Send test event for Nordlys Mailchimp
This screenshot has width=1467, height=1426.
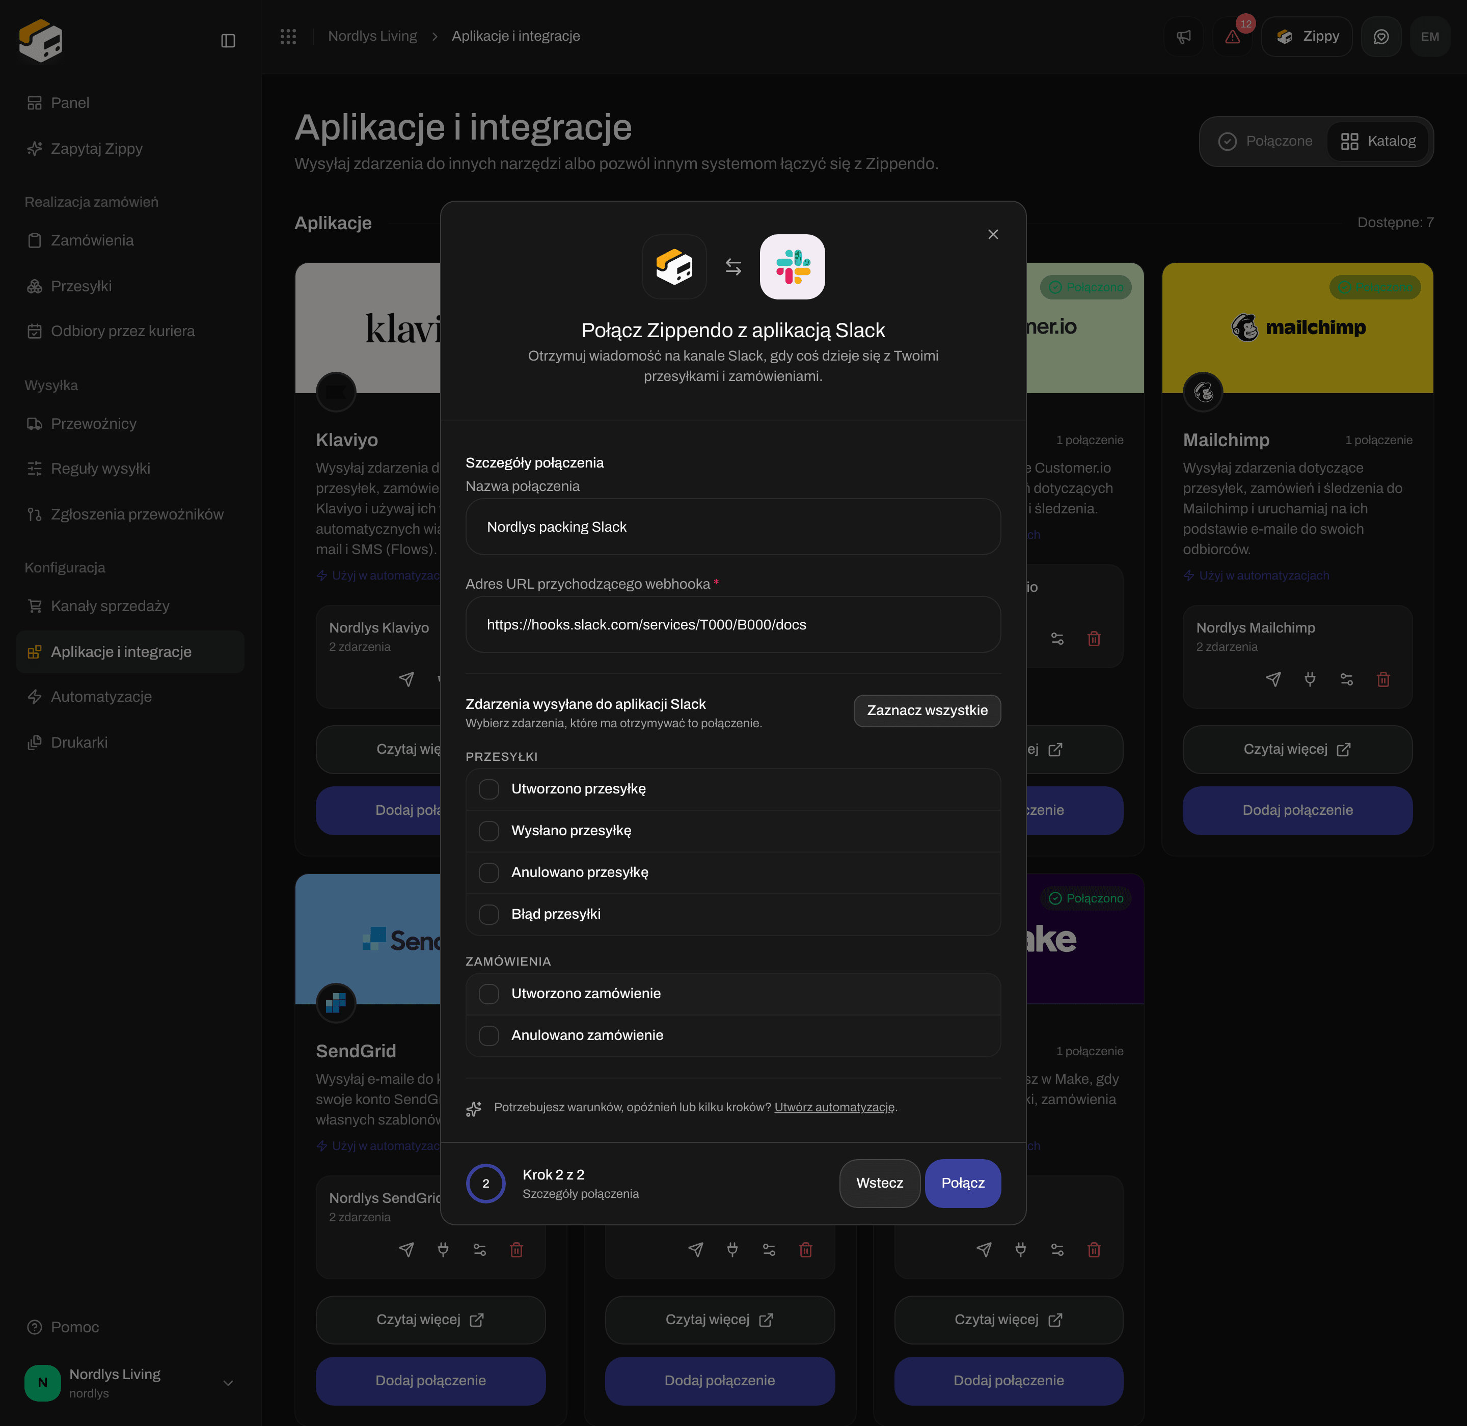(1273, 679)
